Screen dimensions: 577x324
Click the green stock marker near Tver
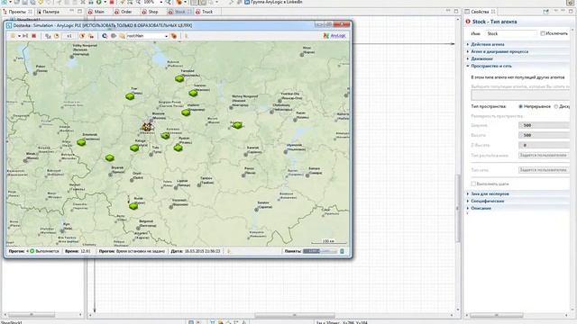(x=130, y=96)
